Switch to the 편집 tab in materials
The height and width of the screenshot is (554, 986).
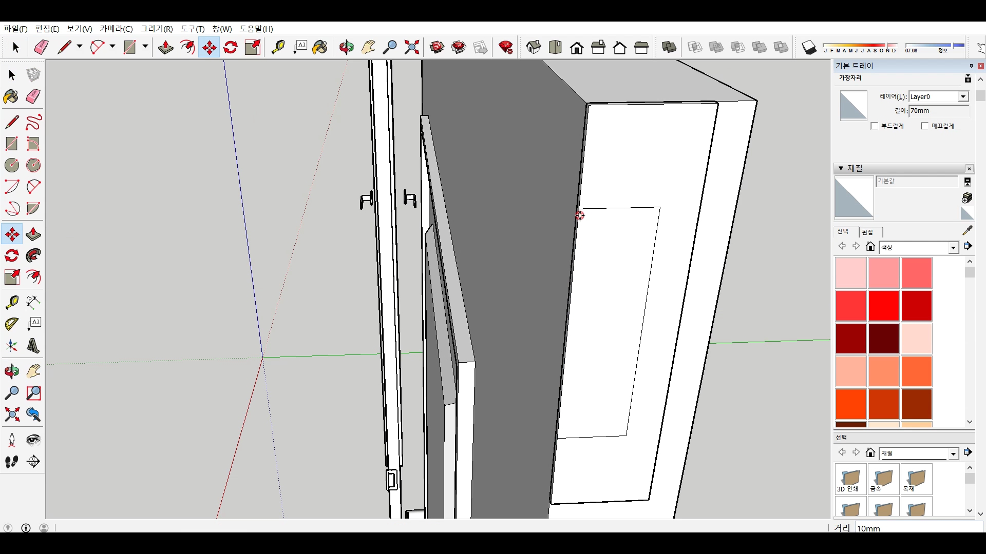pos(867,232)
